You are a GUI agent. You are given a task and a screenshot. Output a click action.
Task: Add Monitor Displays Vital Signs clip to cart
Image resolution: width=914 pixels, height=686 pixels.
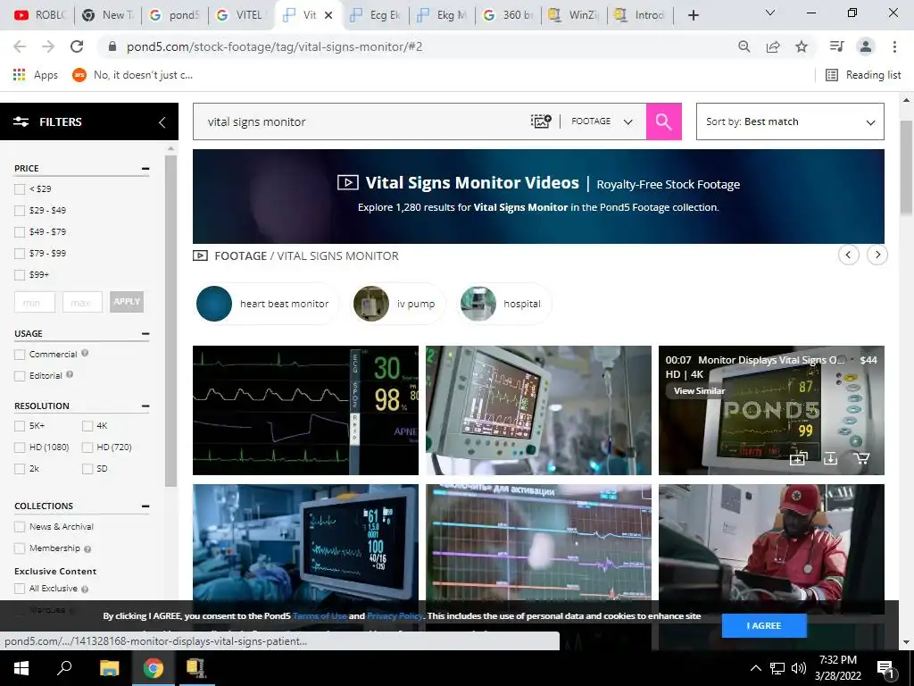click(x=861, y=458)
